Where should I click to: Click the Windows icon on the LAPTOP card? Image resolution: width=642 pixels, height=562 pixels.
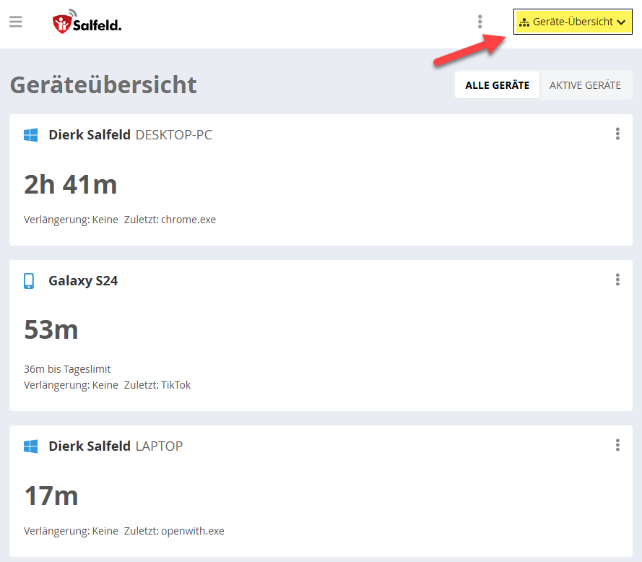coord(30,446)
